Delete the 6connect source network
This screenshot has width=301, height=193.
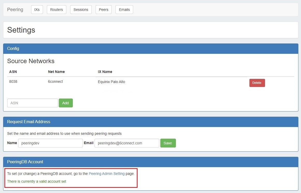(x=257, y=83)
